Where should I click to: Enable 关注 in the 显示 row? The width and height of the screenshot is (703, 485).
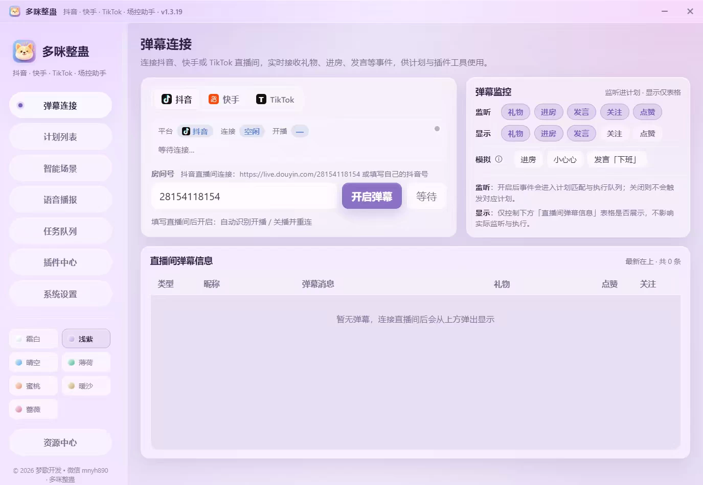click(x=615, y=134)
